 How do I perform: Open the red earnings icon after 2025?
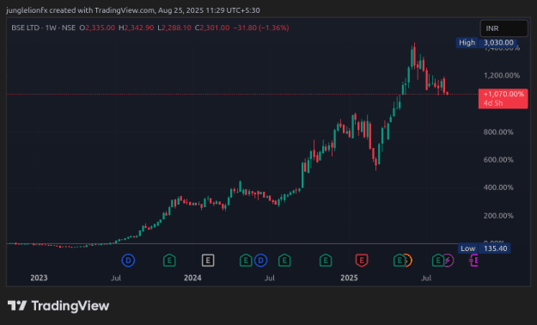click(362, 261)
